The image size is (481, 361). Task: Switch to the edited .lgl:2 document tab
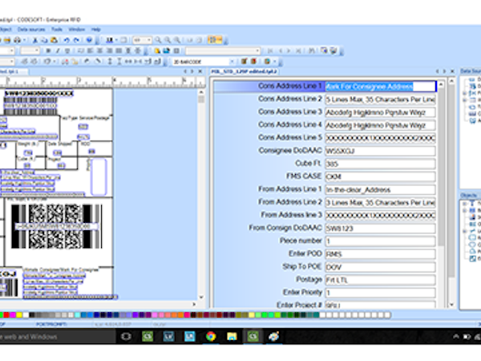245,71
